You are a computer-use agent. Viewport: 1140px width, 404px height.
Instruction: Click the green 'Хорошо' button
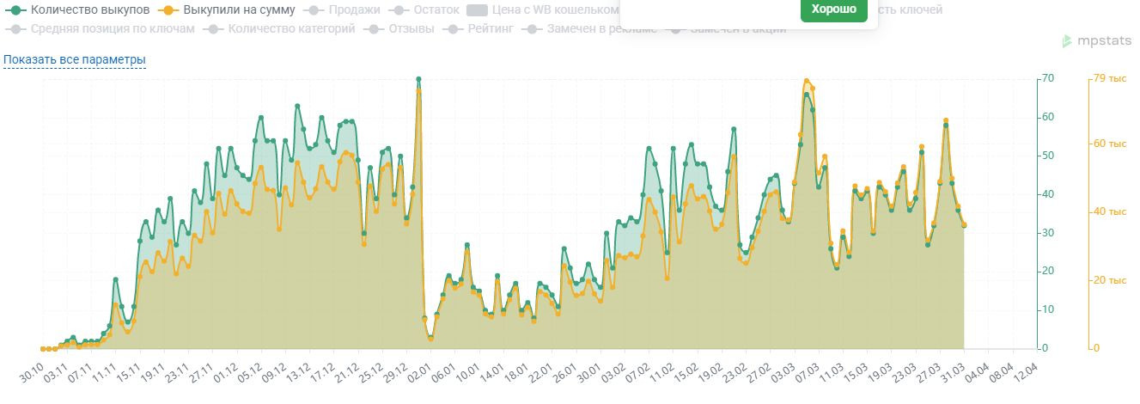tap(833, 9)
